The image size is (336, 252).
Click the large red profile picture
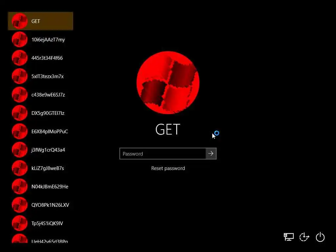[168, 82]
